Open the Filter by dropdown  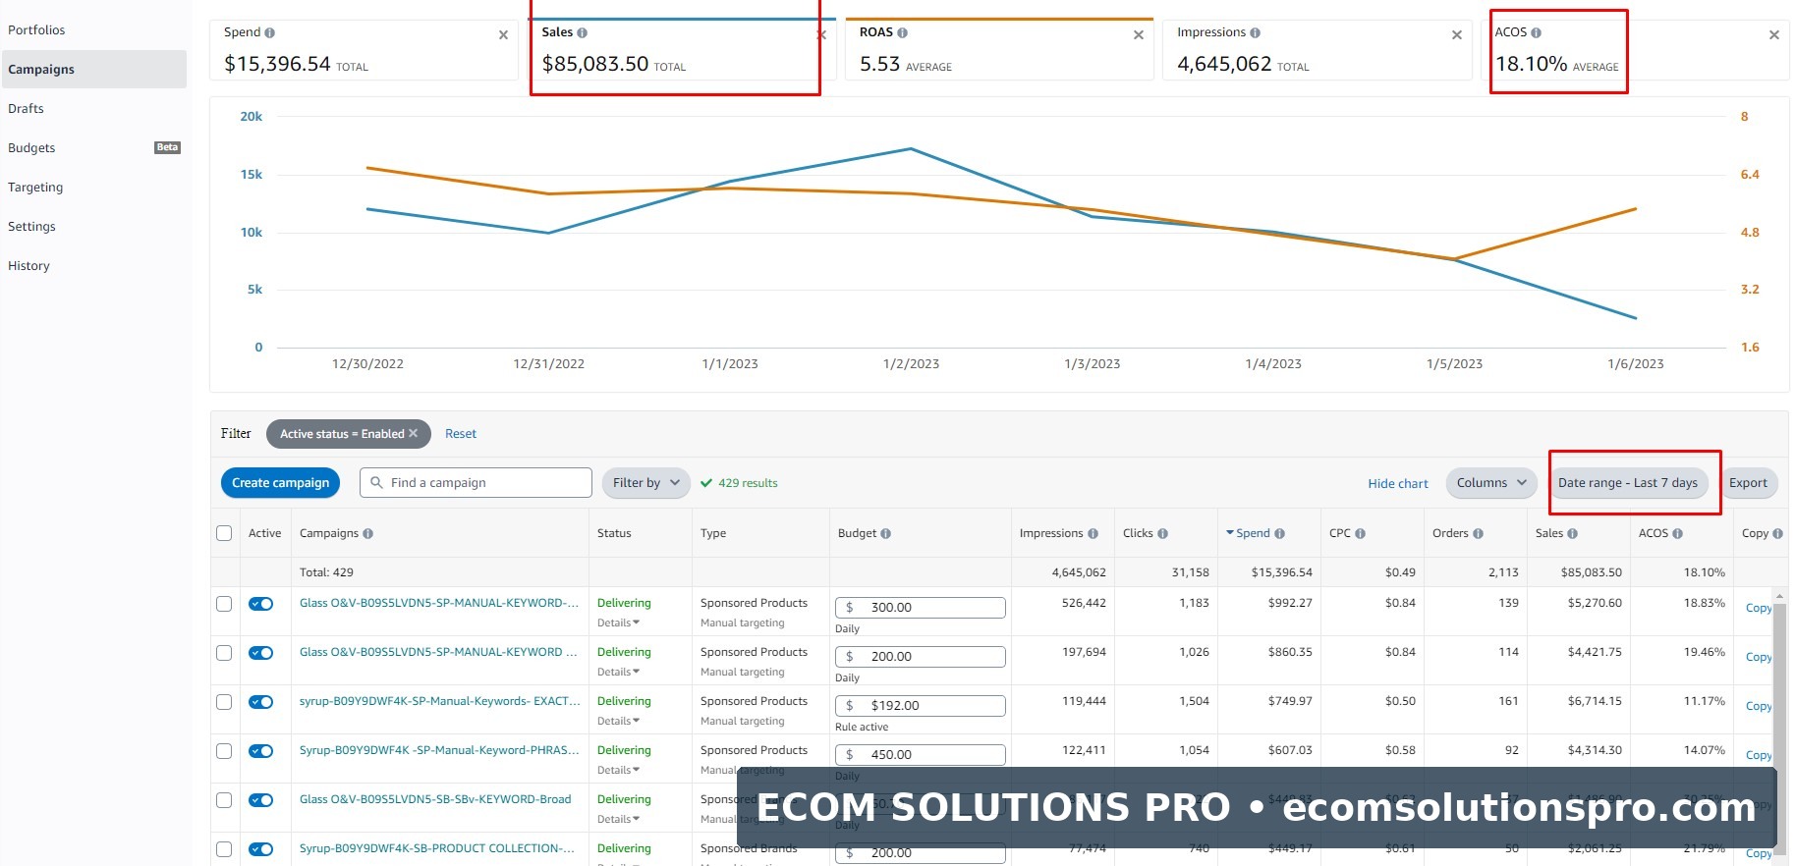click(645, 482)
